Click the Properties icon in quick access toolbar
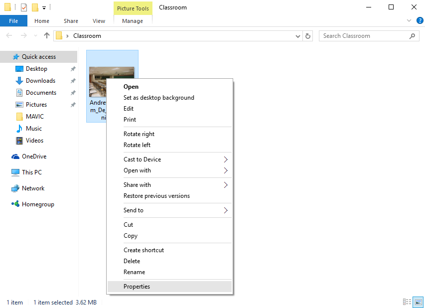Viewport: 425px width, 308px height. coord(23,7)
